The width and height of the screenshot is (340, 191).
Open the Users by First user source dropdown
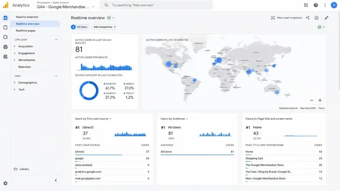(x=110, y=118)
